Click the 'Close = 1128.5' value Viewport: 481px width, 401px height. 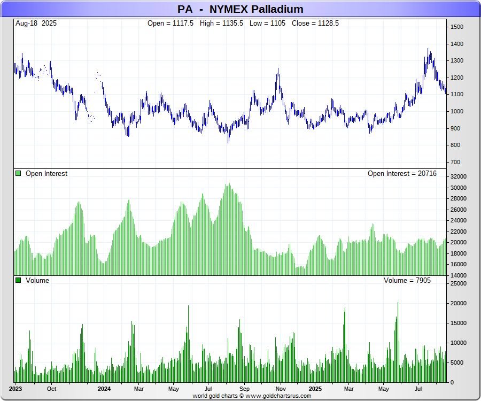315,24
